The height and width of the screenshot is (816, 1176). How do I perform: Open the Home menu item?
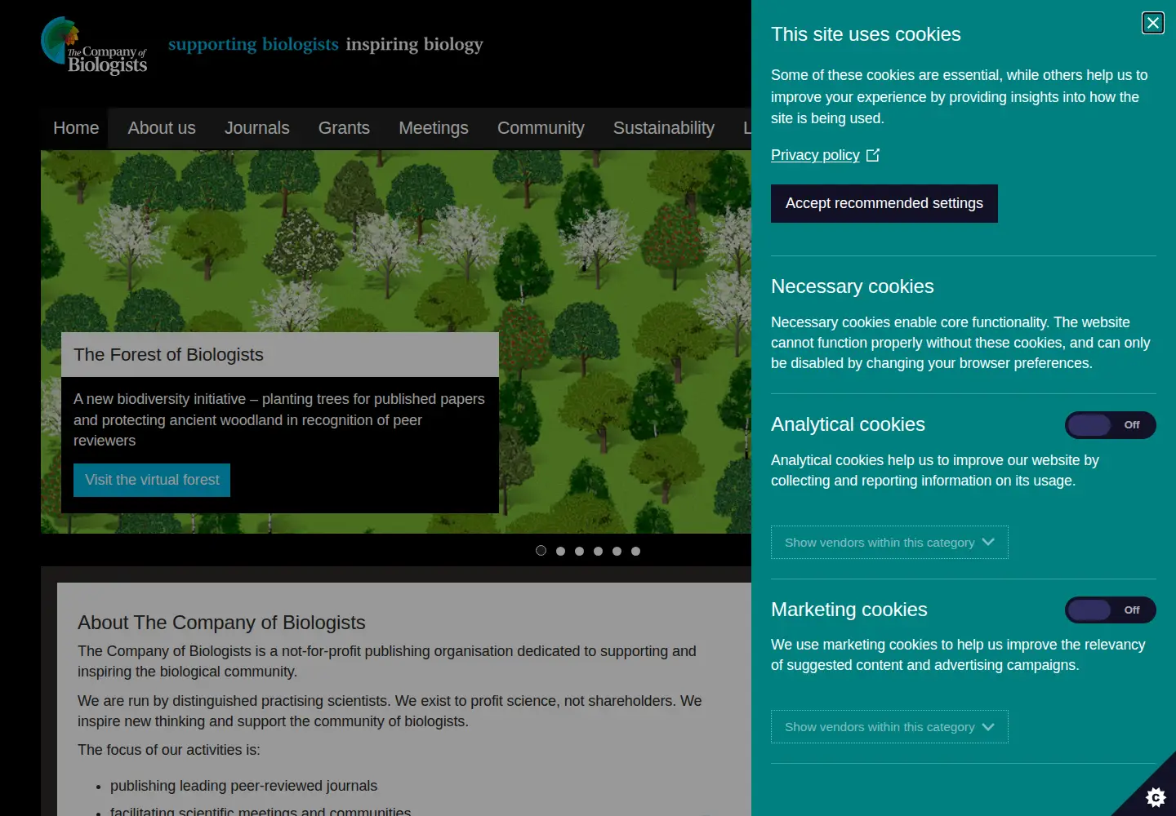pos(76,128)
